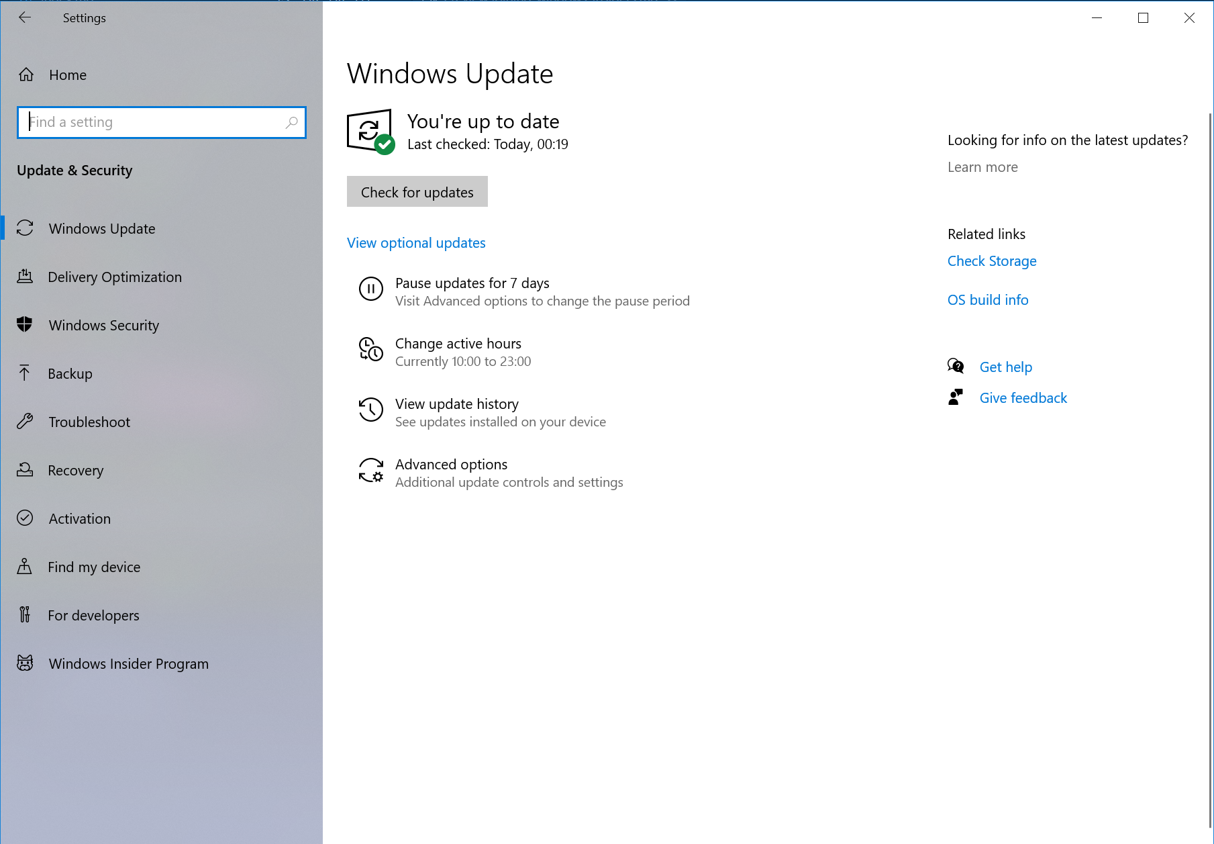Screen dimensions: 1214x844
Task: Open the Delivery Optimization page
Action: pos(115,277)
